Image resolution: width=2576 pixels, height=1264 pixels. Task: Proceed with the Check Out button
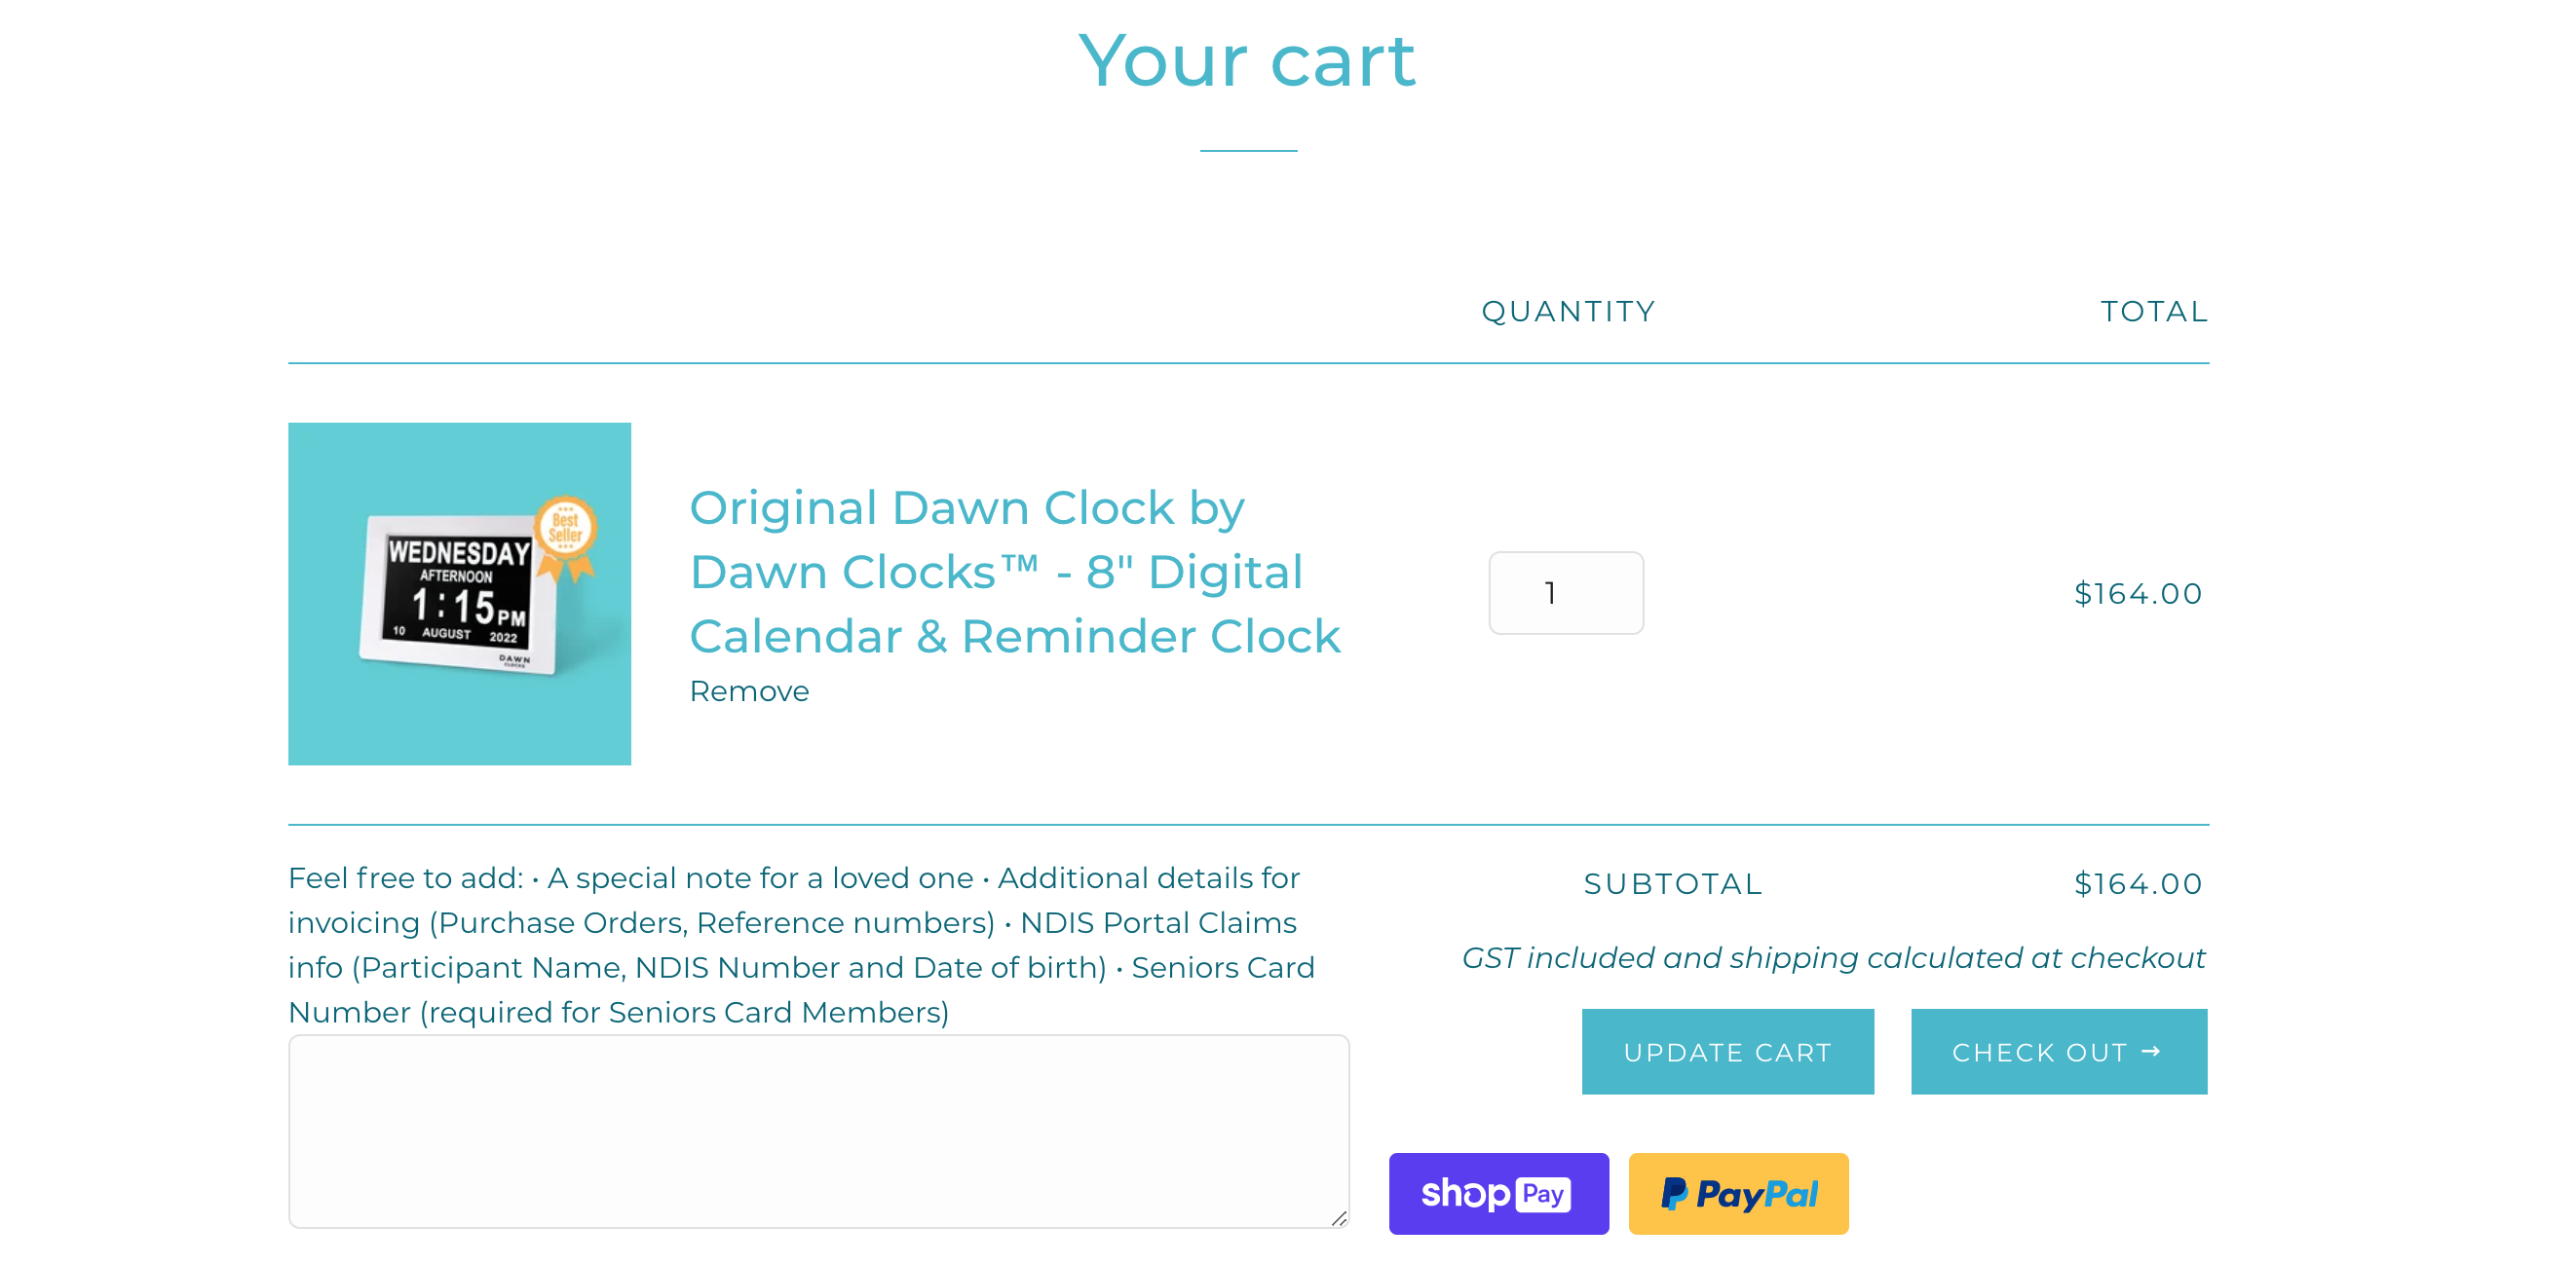pos(2058,1051)
